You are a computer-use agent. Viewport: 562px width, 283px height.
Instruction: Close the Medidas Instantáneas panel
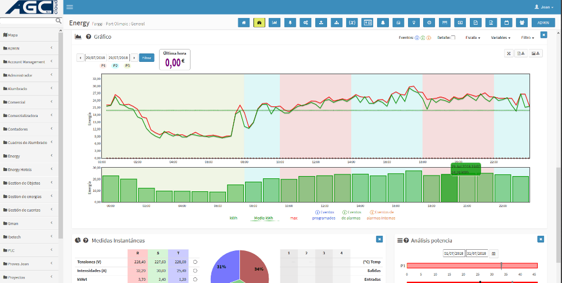pyautogui.click(x=379, y=239)
